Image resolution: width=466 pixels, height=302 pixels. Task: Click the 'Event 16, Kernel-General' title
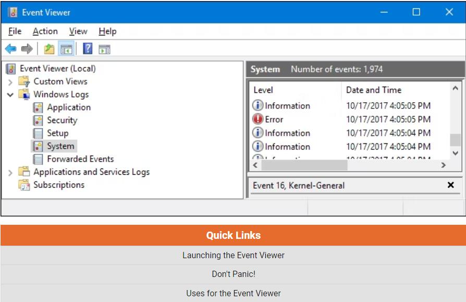pos(299,186)
